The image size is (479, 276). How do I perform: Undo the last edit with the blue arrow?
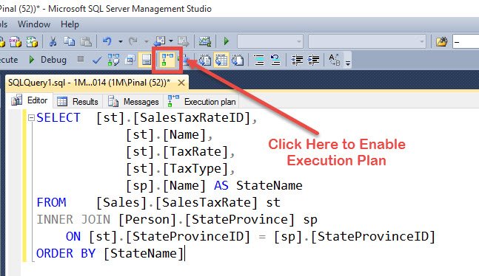pos(107,41)
